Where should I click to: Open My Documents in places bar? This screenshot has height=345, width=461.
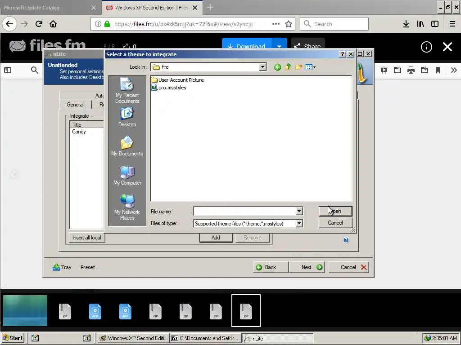[127, 146]
